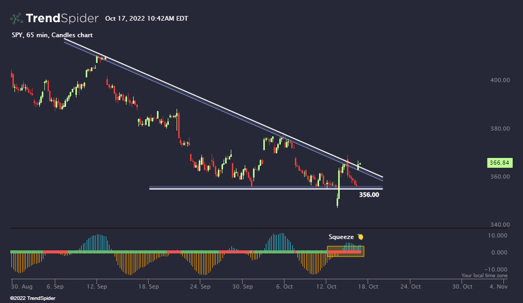Click the green 366.84 current price tag
This screenshot has height=303, width=523.
tap(499, 163)
